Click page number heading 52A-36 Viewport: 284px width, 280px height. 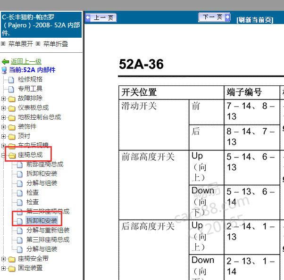pos(141,65)
